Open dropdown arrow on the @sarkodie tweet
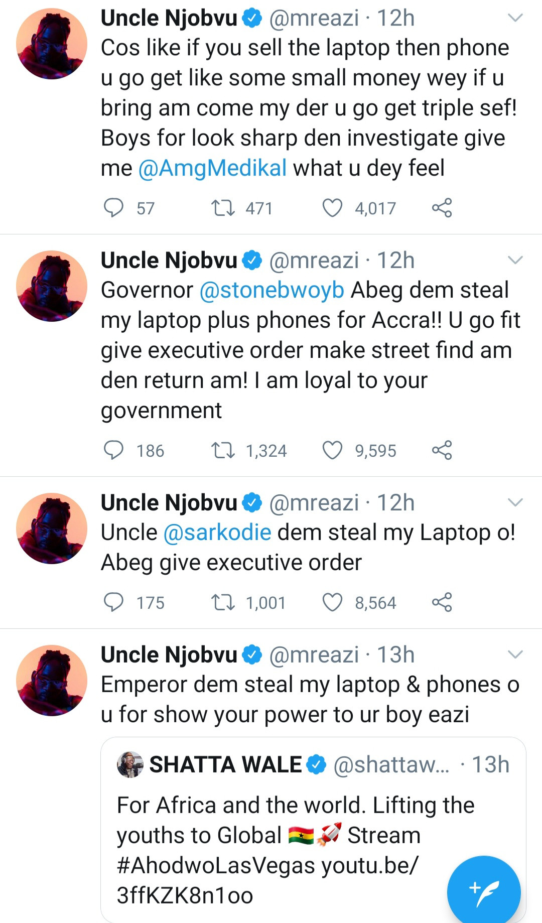This screenshot has height=923, width=542. (x=515, y=503)
